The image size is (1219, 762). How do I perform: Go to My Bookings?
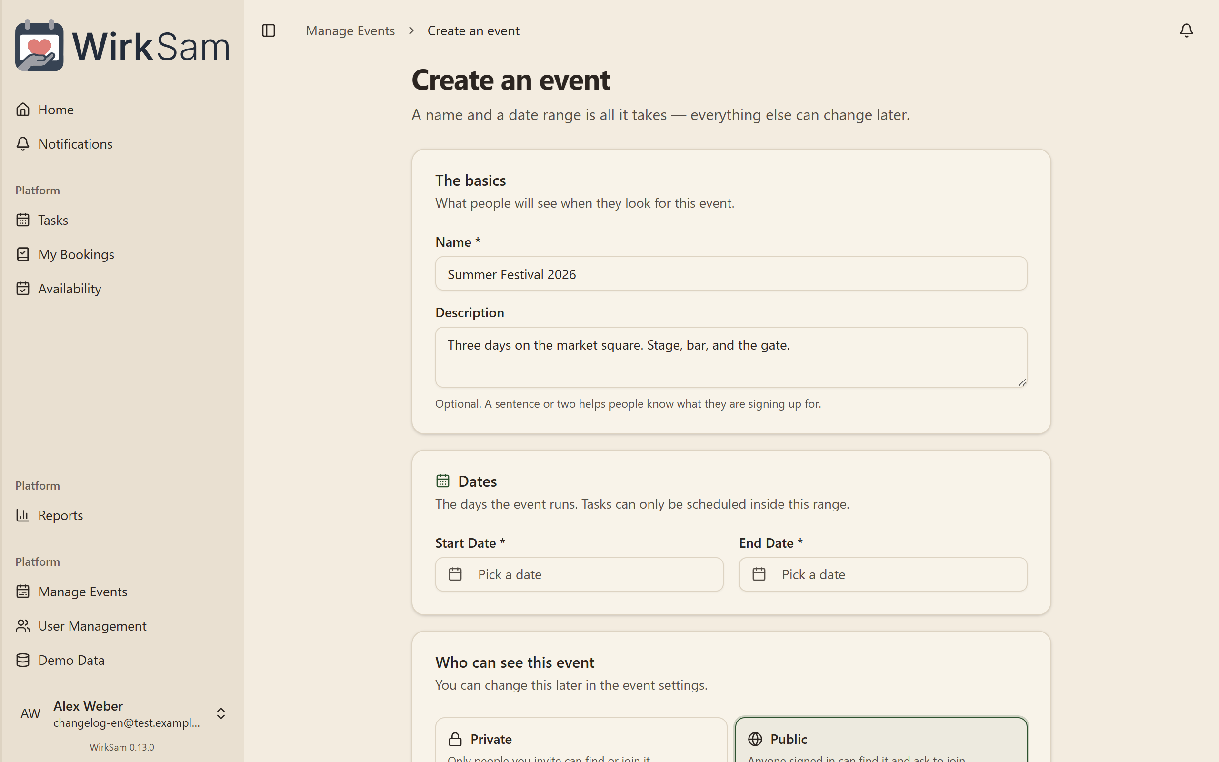(121, 254)
